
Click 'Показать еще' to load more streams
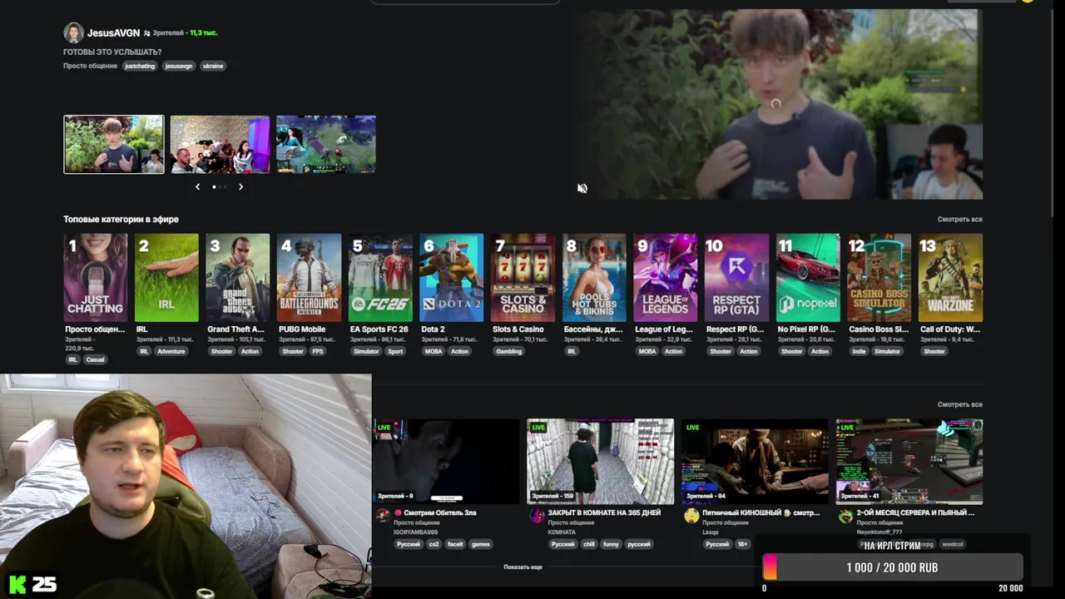click(523, 567)
